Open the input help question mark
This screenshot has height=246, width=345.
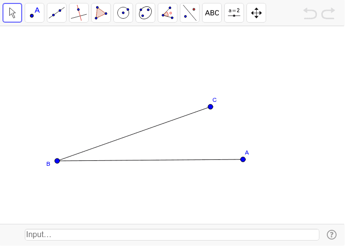(332, 235)
